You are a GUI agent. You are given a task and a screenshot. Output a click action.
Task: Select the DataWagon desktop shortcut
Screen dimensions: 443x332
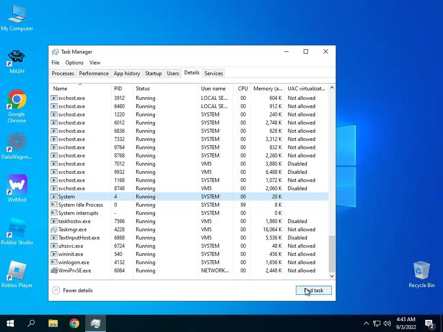(17, 146)
